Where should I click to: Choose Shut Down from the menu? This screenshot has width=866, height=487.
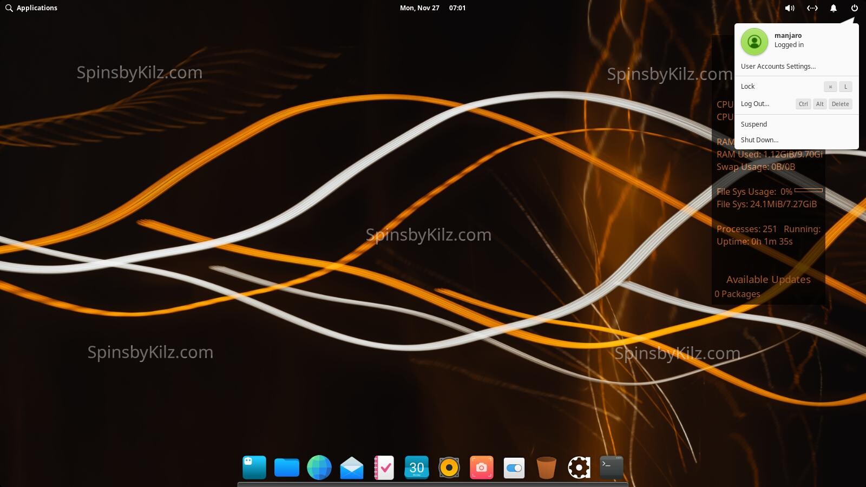tap(760, 140)
